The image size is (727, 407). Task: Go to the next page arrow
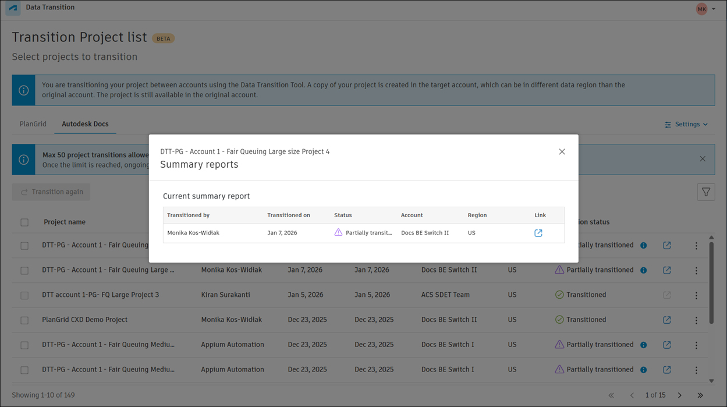tap(679, 395)
